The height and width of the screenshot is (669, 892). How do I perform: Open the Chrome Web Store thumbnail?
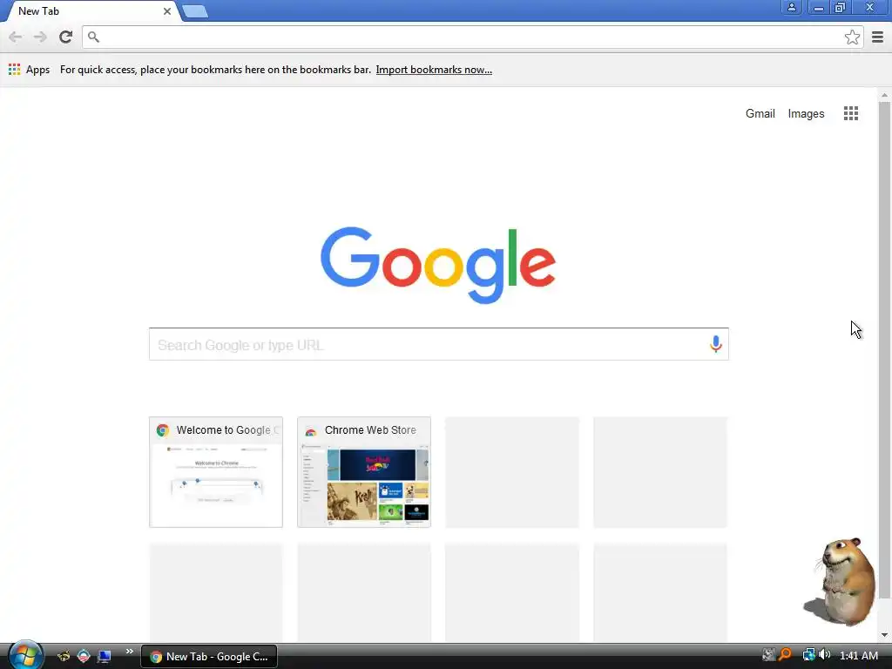click(364, 472)
